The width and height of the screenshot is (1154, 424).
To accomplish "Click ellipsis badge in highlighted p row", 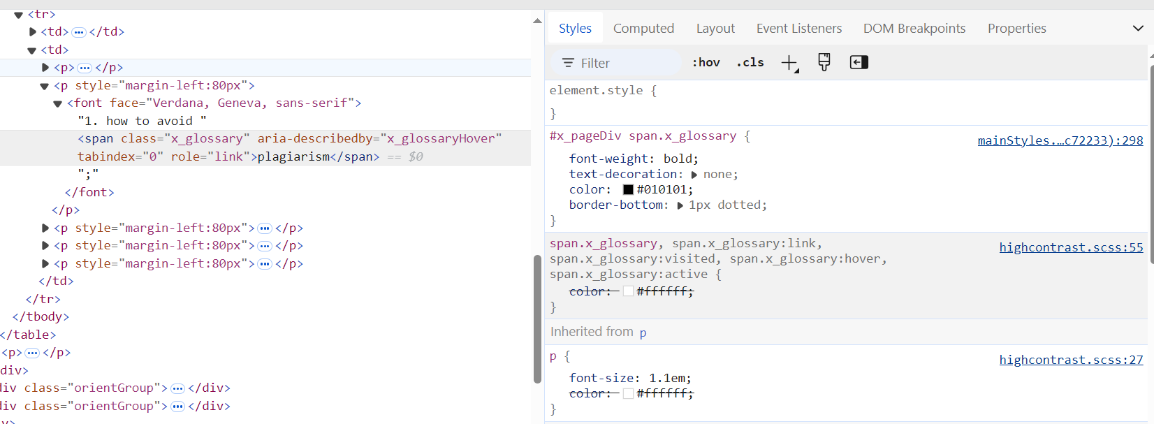I will pos(85,68).
